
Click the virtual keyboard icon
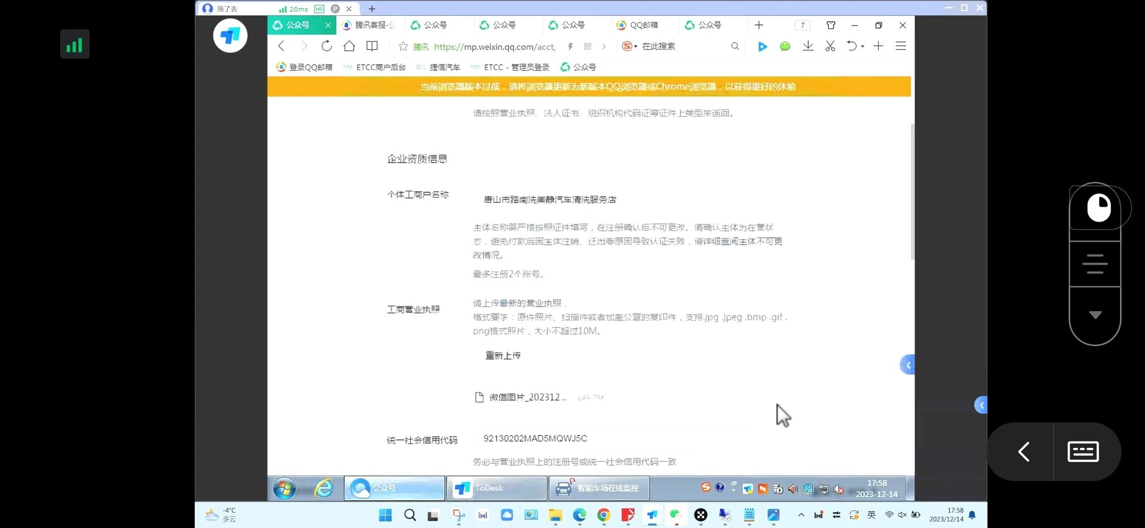tap(1083, 451)
